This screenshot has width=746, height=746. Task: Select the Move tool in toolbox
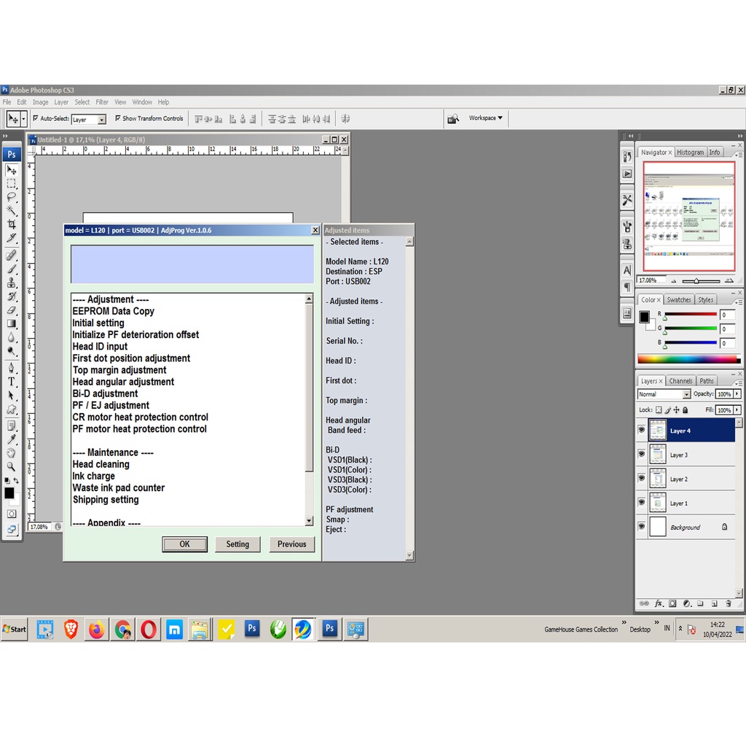[12, 170]
